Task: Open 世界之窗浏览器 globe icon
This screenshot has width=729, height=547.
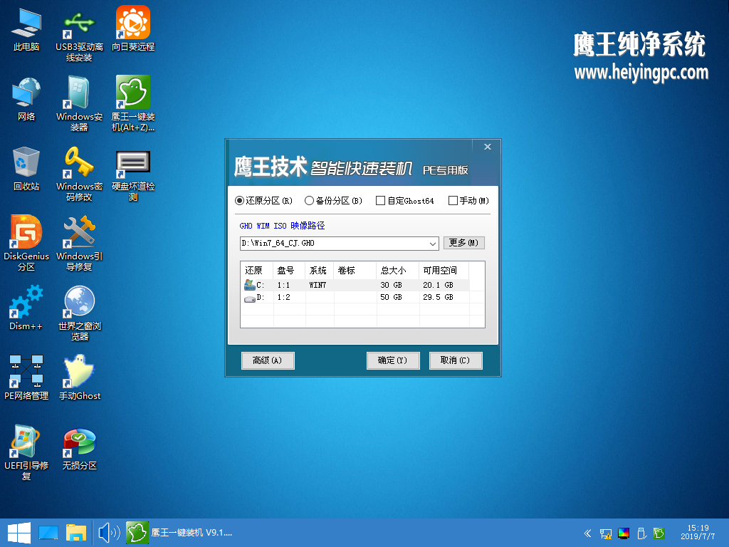Action: coord(79,313)
